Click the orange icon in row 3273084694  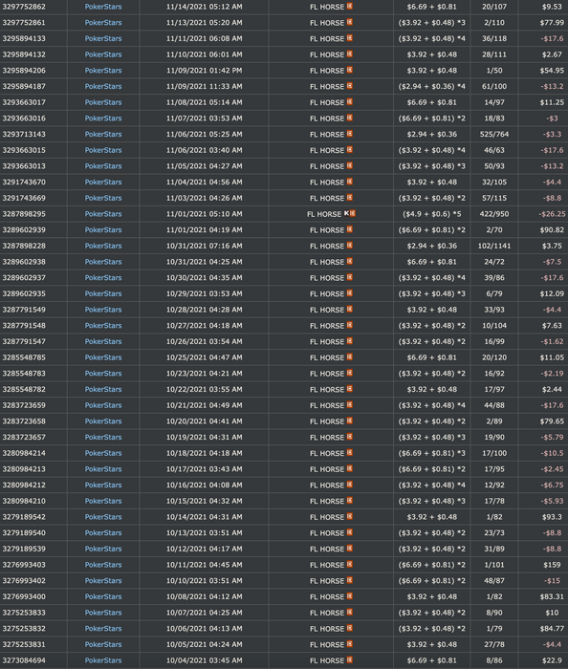pyautogui.click(x=350, y=659)
